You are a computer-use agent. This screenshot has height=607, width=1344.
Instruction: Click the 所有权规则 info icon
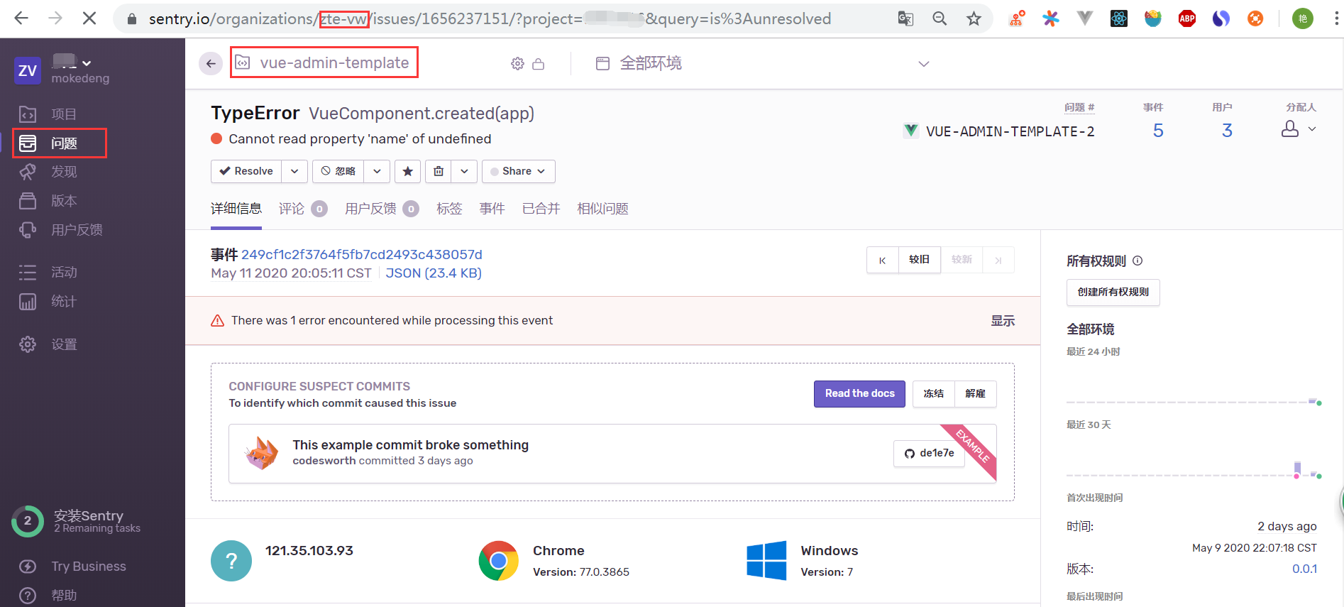click(x=1138, y=261)
